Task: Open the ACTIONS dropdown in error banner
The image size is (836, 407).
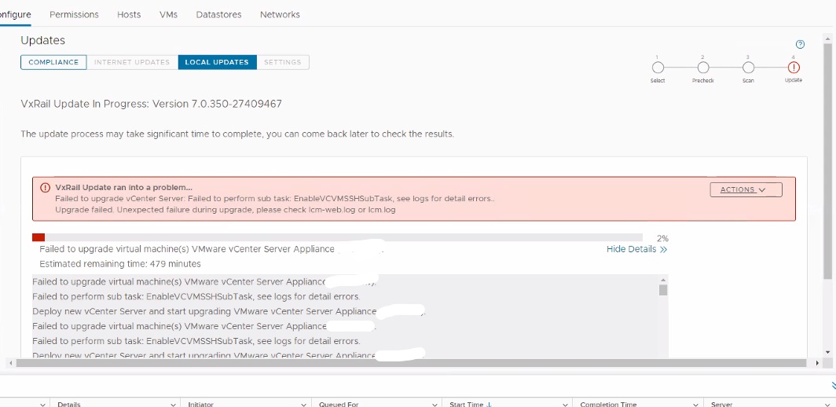Action: [746, 189]
